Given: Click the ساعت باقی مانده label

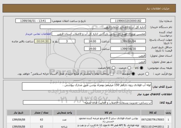Looking at the screenshot, I should pos(23,42).
